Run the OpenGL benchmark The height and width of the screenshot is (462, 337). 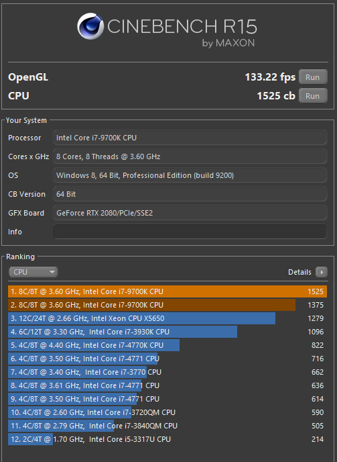[x=313, y=77]
